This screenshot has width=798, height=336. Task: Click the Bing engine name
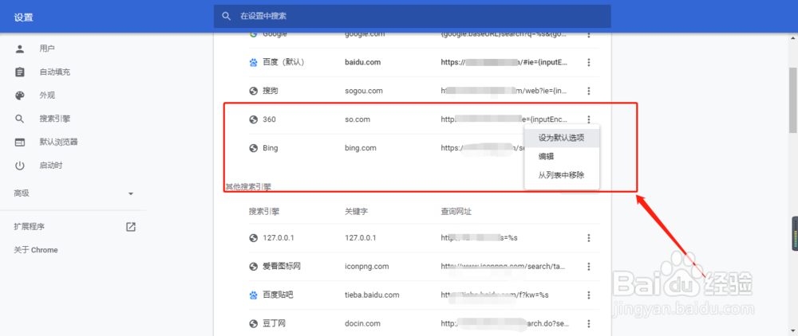tap(271, 148)
